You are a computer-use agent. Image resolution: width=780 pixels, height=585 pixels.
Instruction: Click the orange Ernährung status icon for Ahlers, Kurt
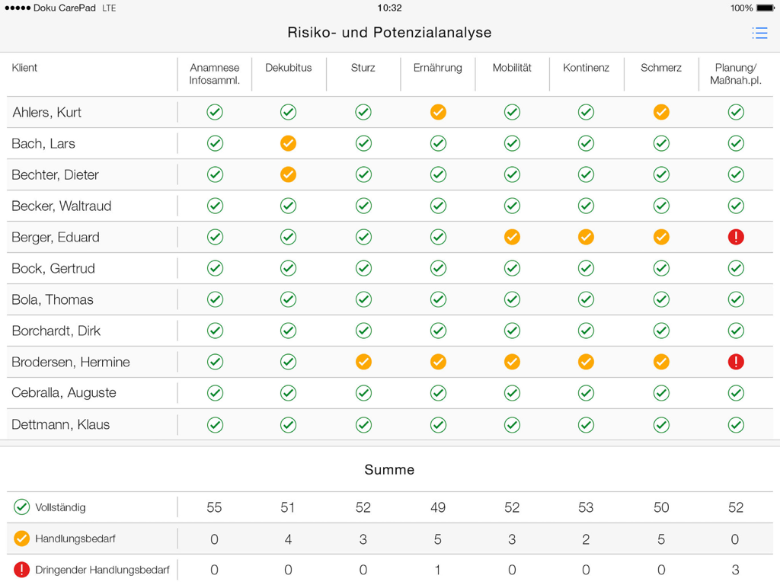(438, 112)
